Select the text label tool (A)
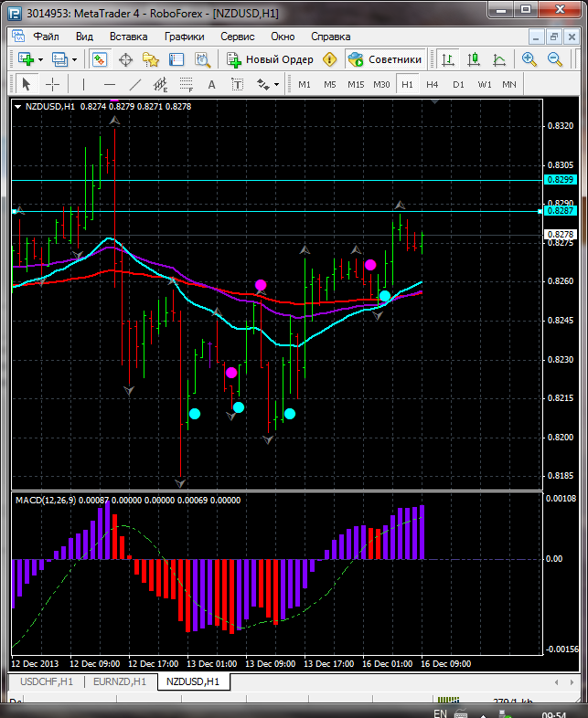The height and width of the screenshot is (718, 588). point(212,84)
